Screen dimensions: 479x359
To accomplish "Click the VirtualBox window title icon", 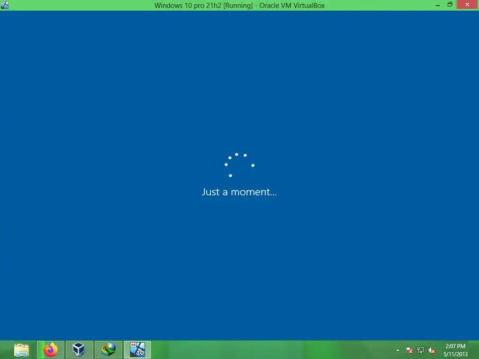I will tap(5, 5).
